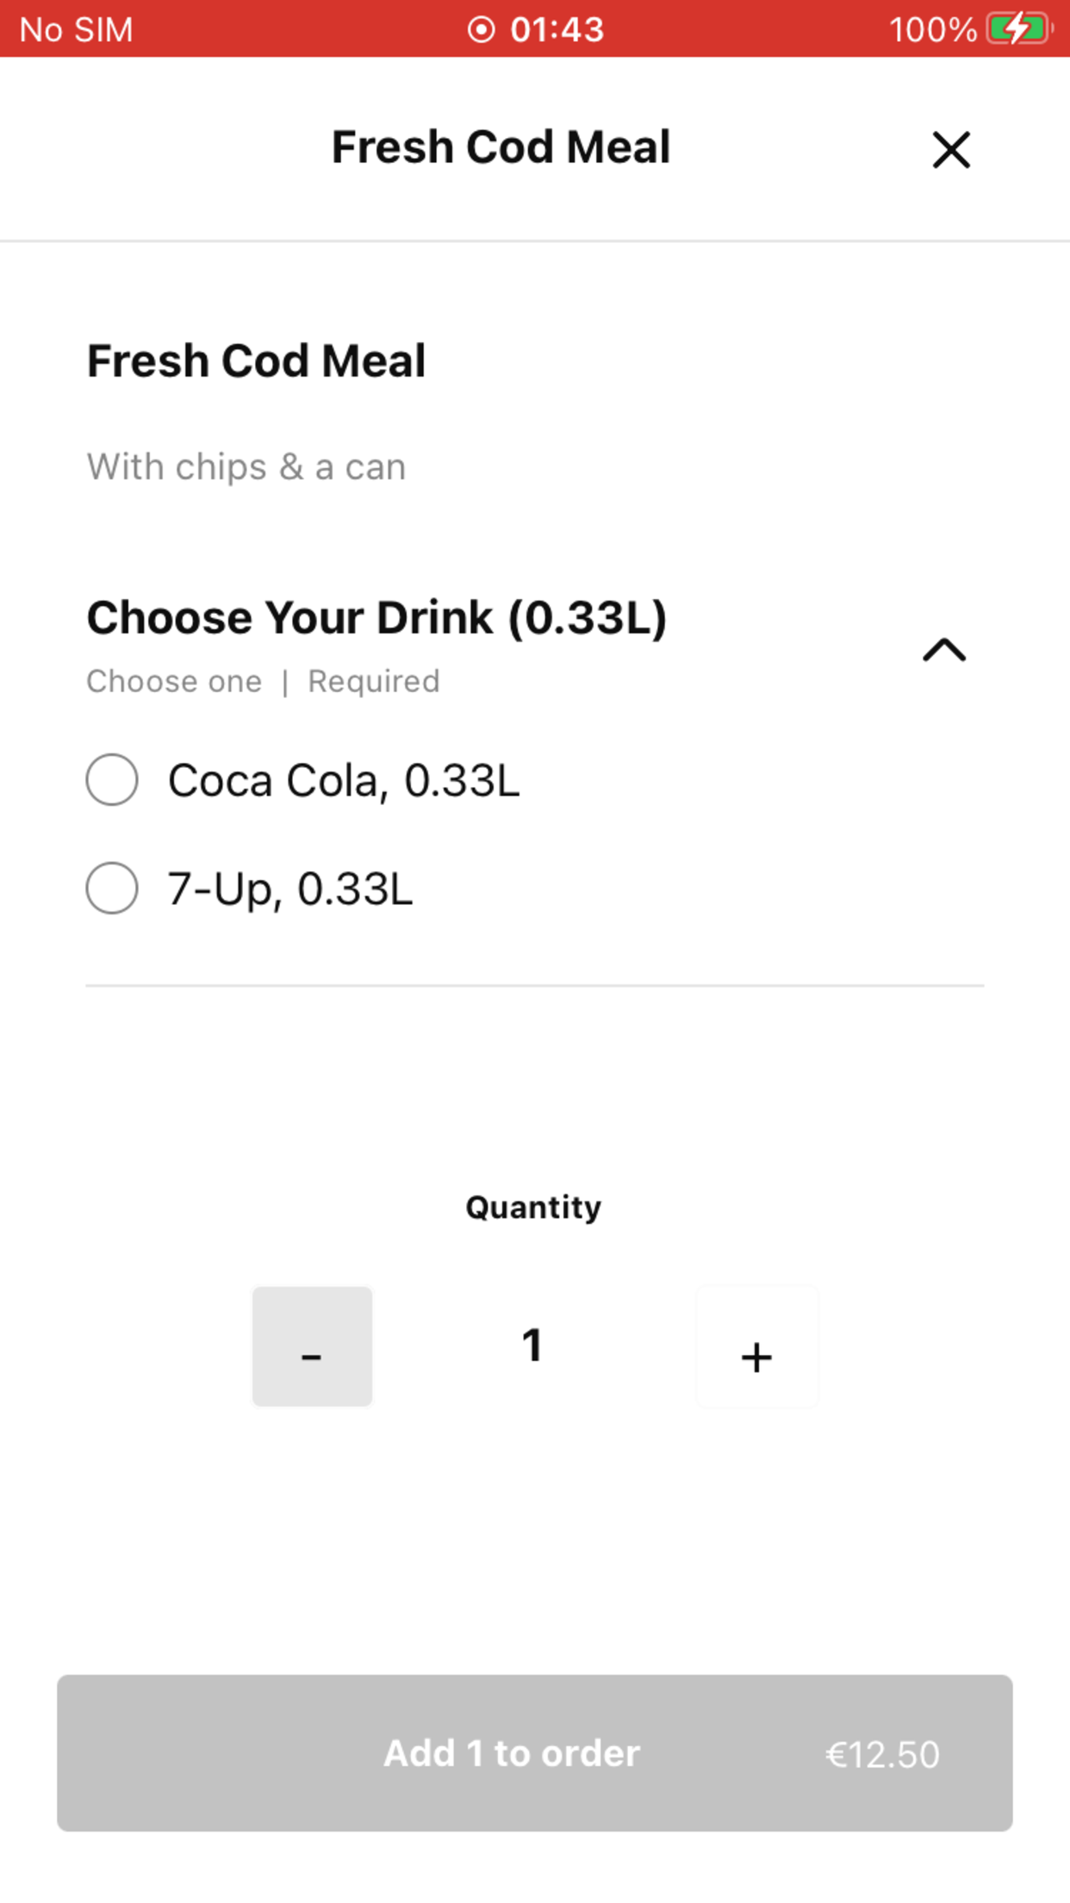Tap the screen recording indicator icon
Viewport: 1070px width, 1903px height.
[x=481, y=29]
